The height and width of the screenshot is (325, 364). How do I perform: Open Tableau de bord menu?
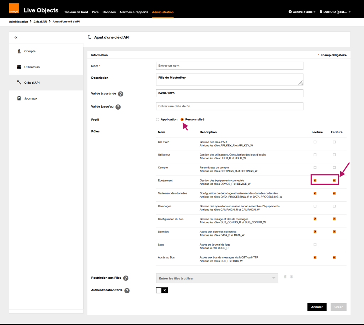76,12
